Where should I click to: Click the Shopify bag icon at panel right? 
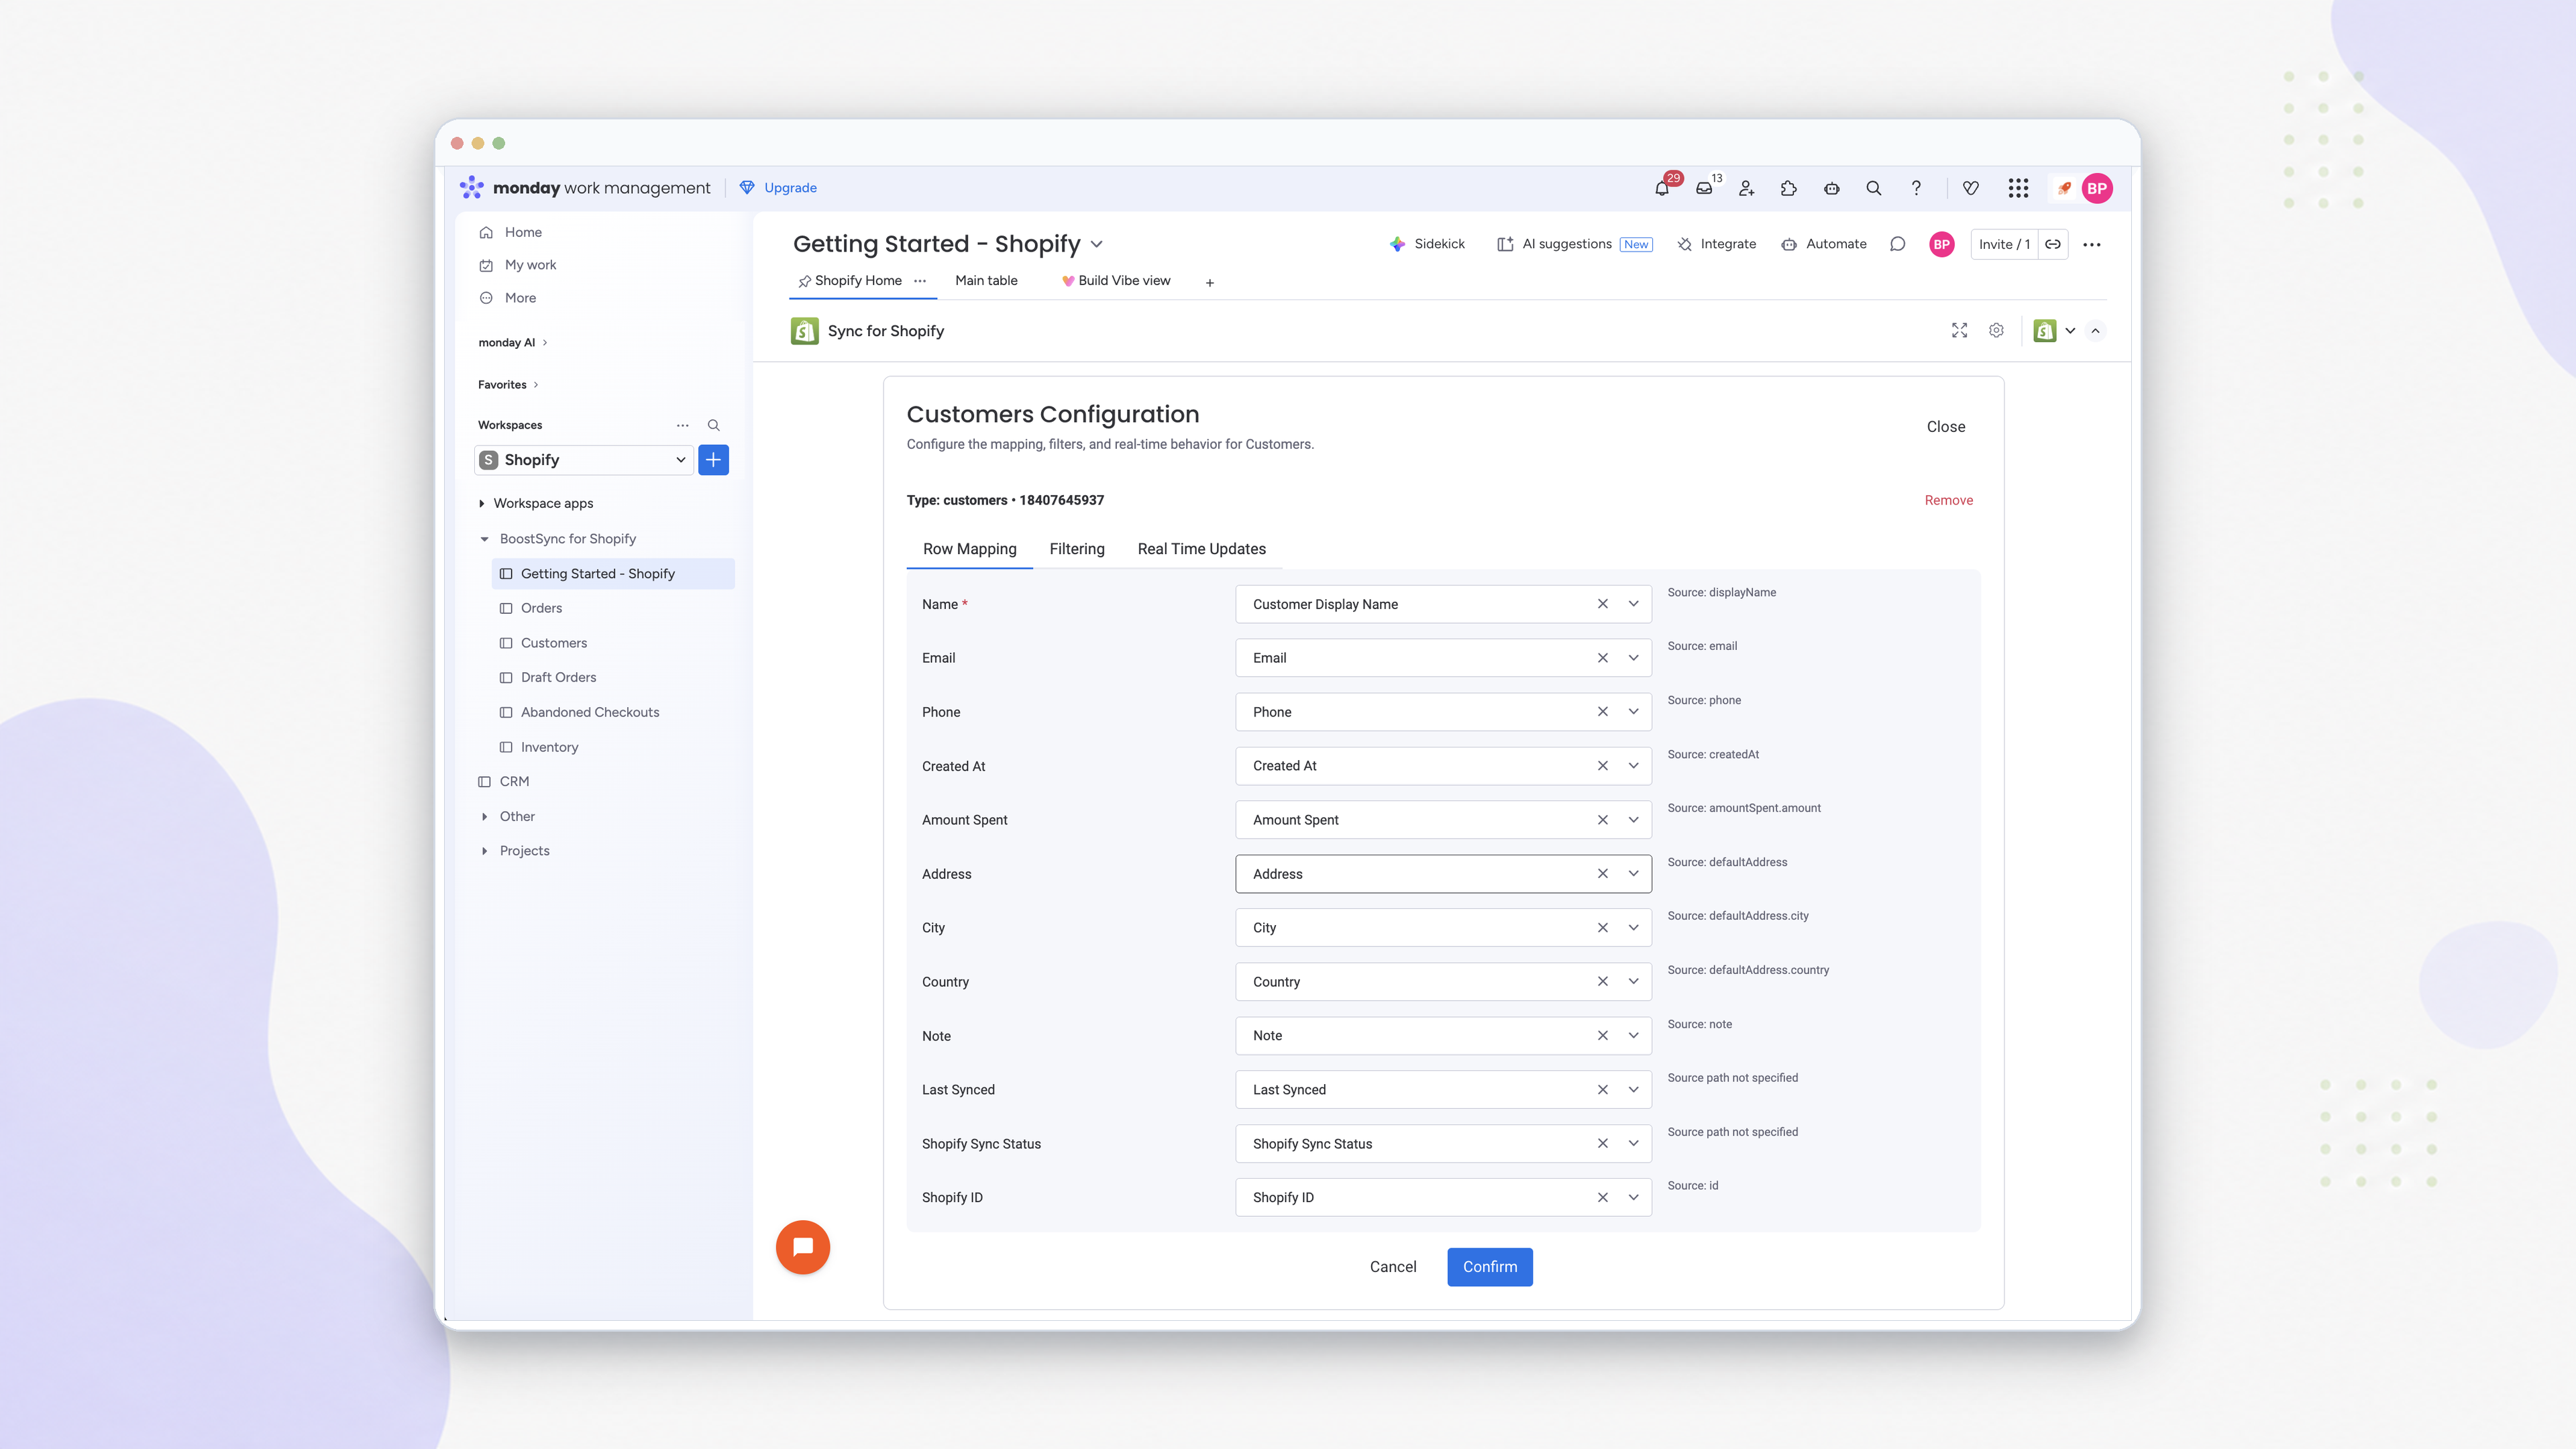click(x=2045, y=331)
